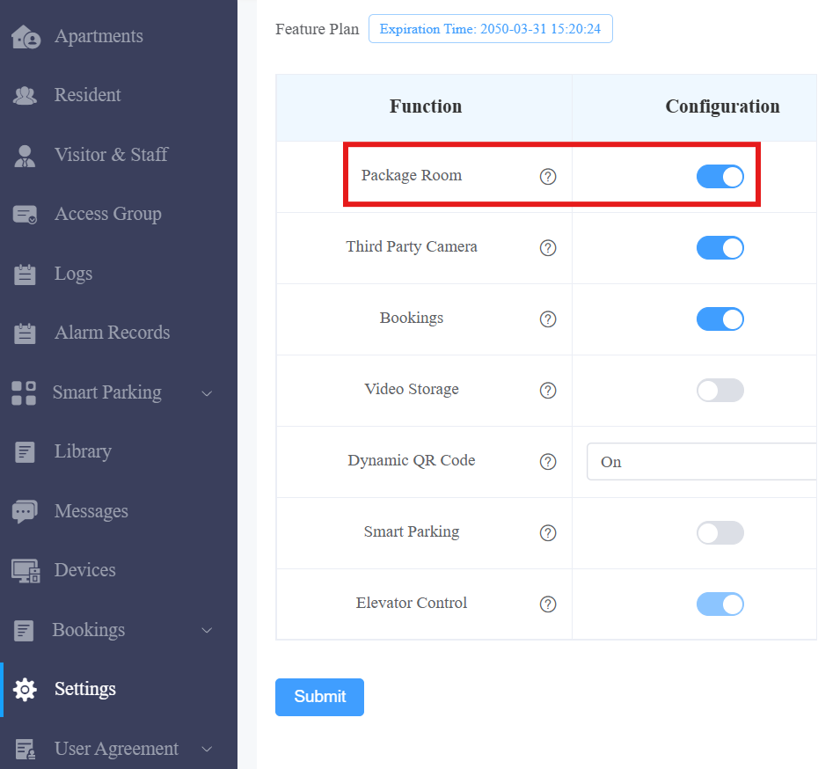
Task: Turn on the Smart Parking toggle
Action: (x=720, y=532)
